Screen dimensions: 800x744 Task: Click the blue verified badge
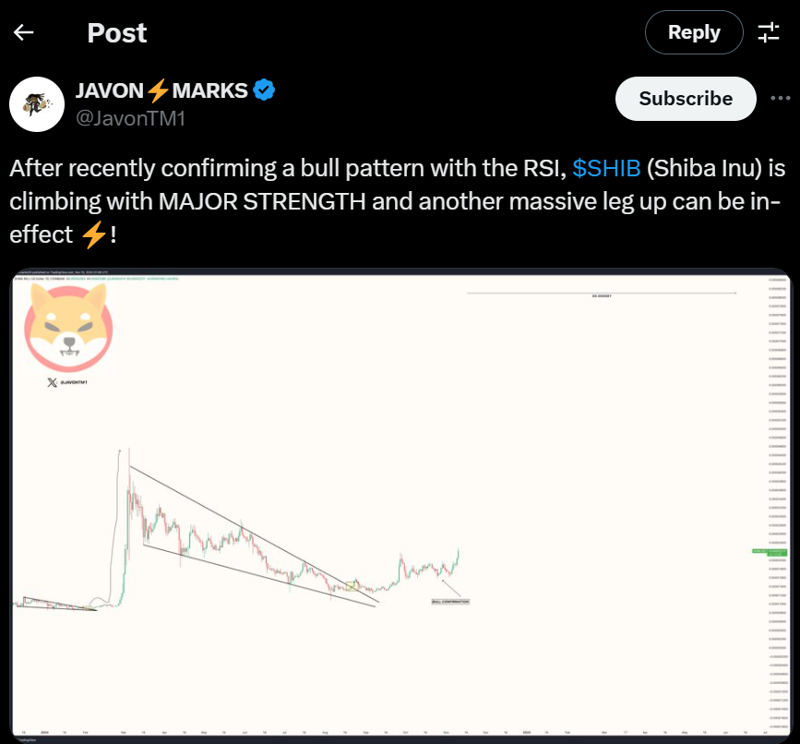(x=265, y=90)
